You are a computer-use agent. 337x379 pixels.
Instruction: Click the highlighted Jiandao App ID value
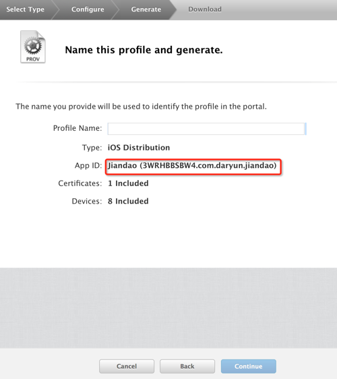tap(192, 166)
